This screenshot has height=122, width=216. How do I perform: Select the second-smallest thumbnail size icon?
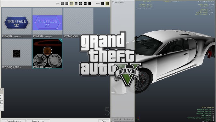click(67, 3)
